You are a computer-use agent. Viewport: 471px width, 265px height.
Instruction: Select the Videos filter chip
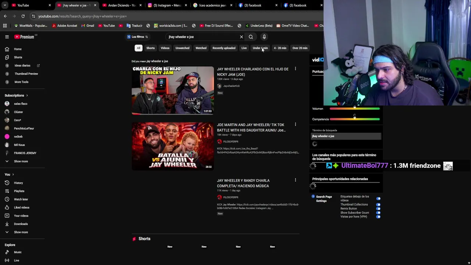tap(165, 48)
